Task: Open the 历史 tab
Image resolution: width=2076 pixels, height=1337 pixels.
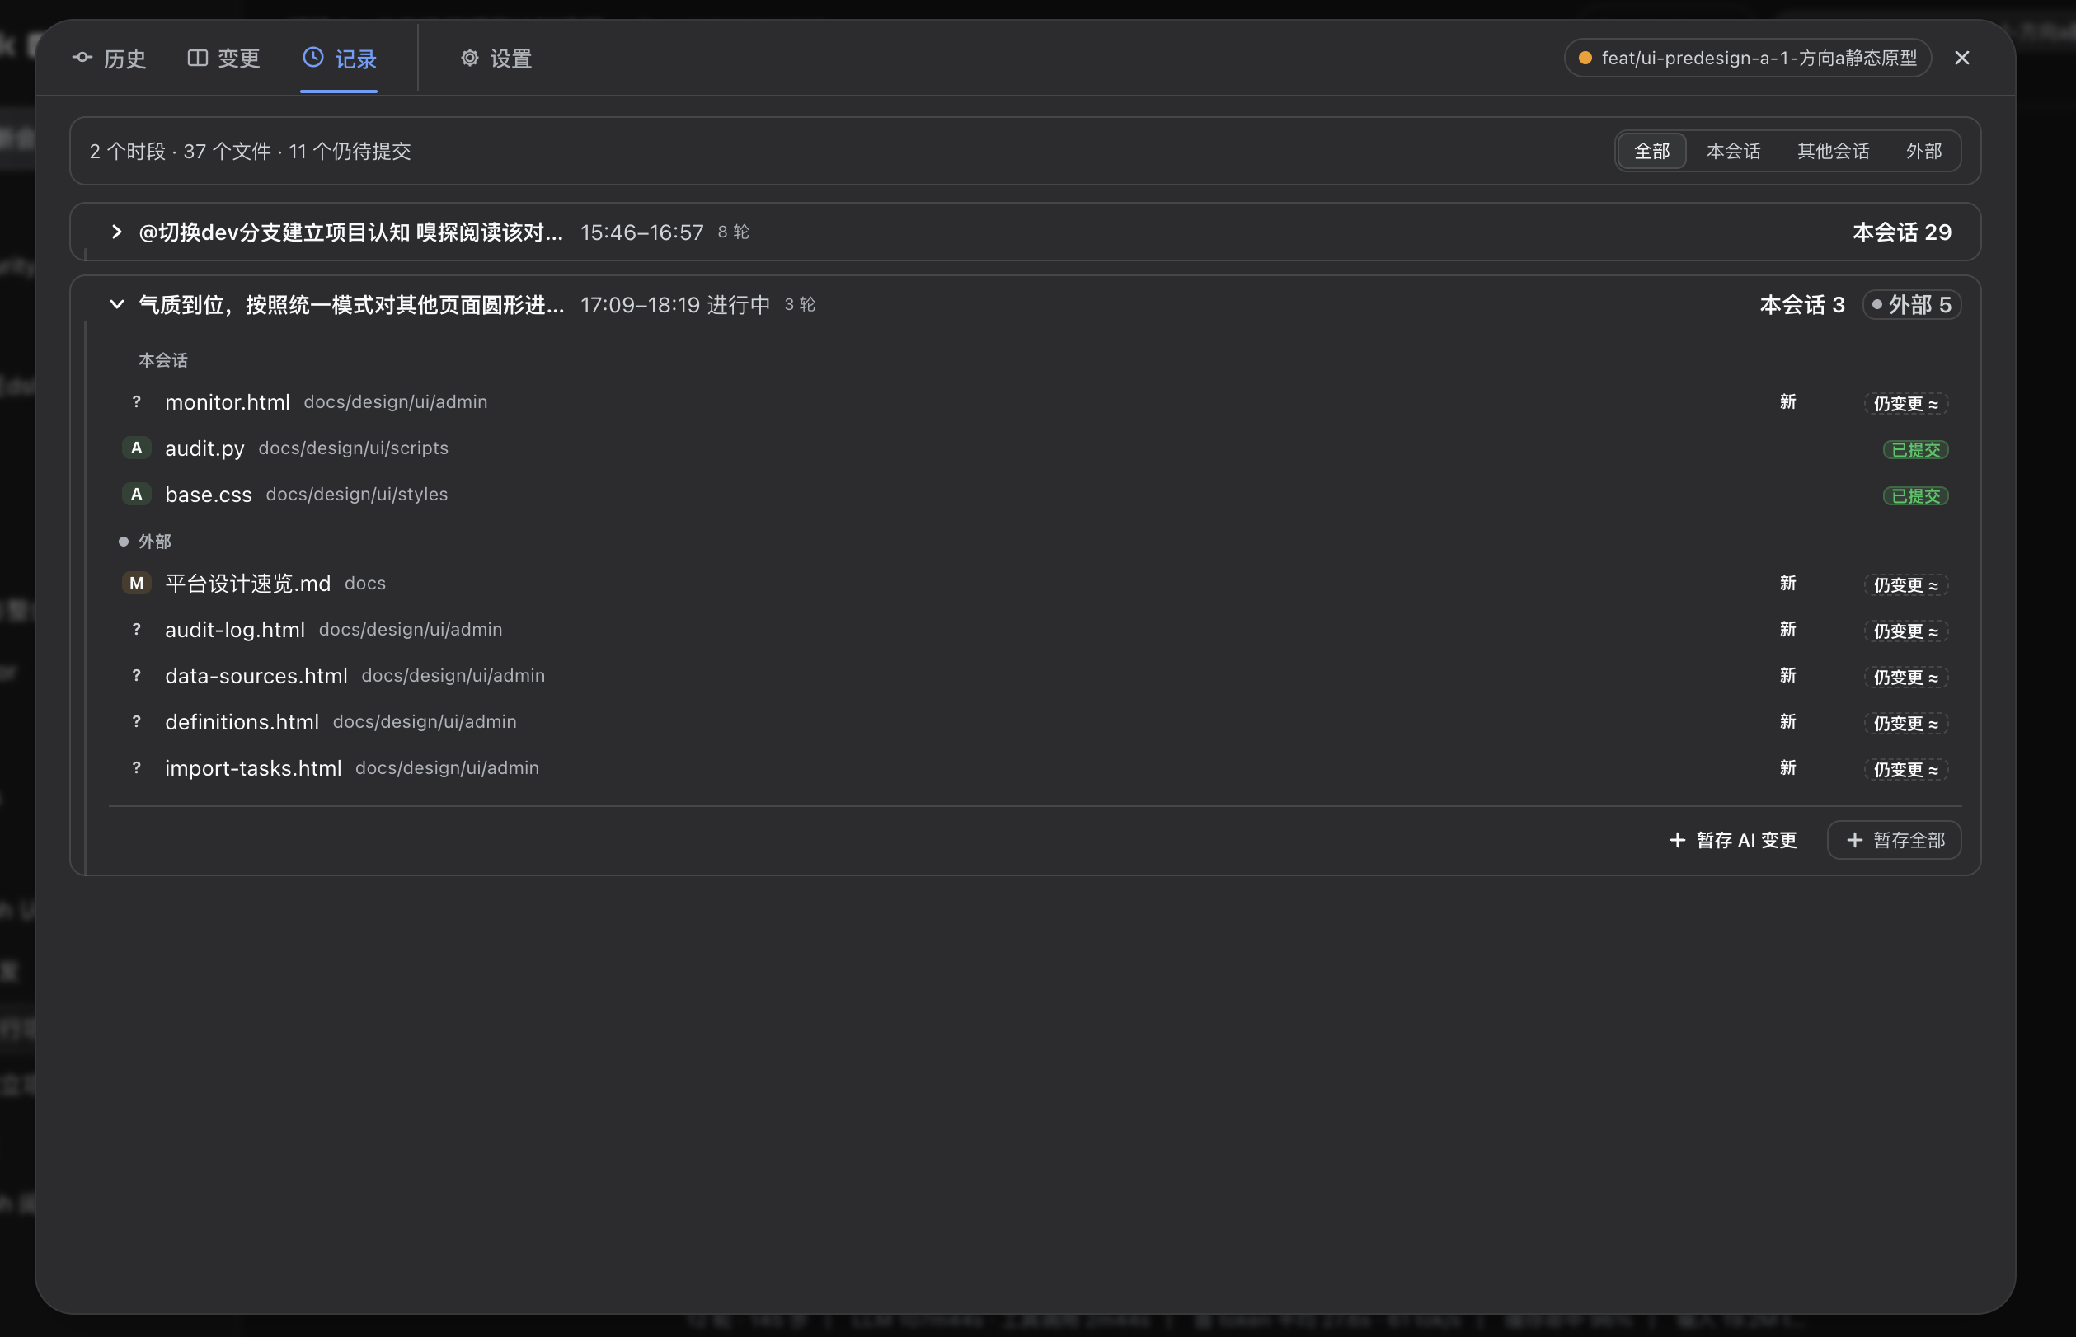Action: click(110, 59)
